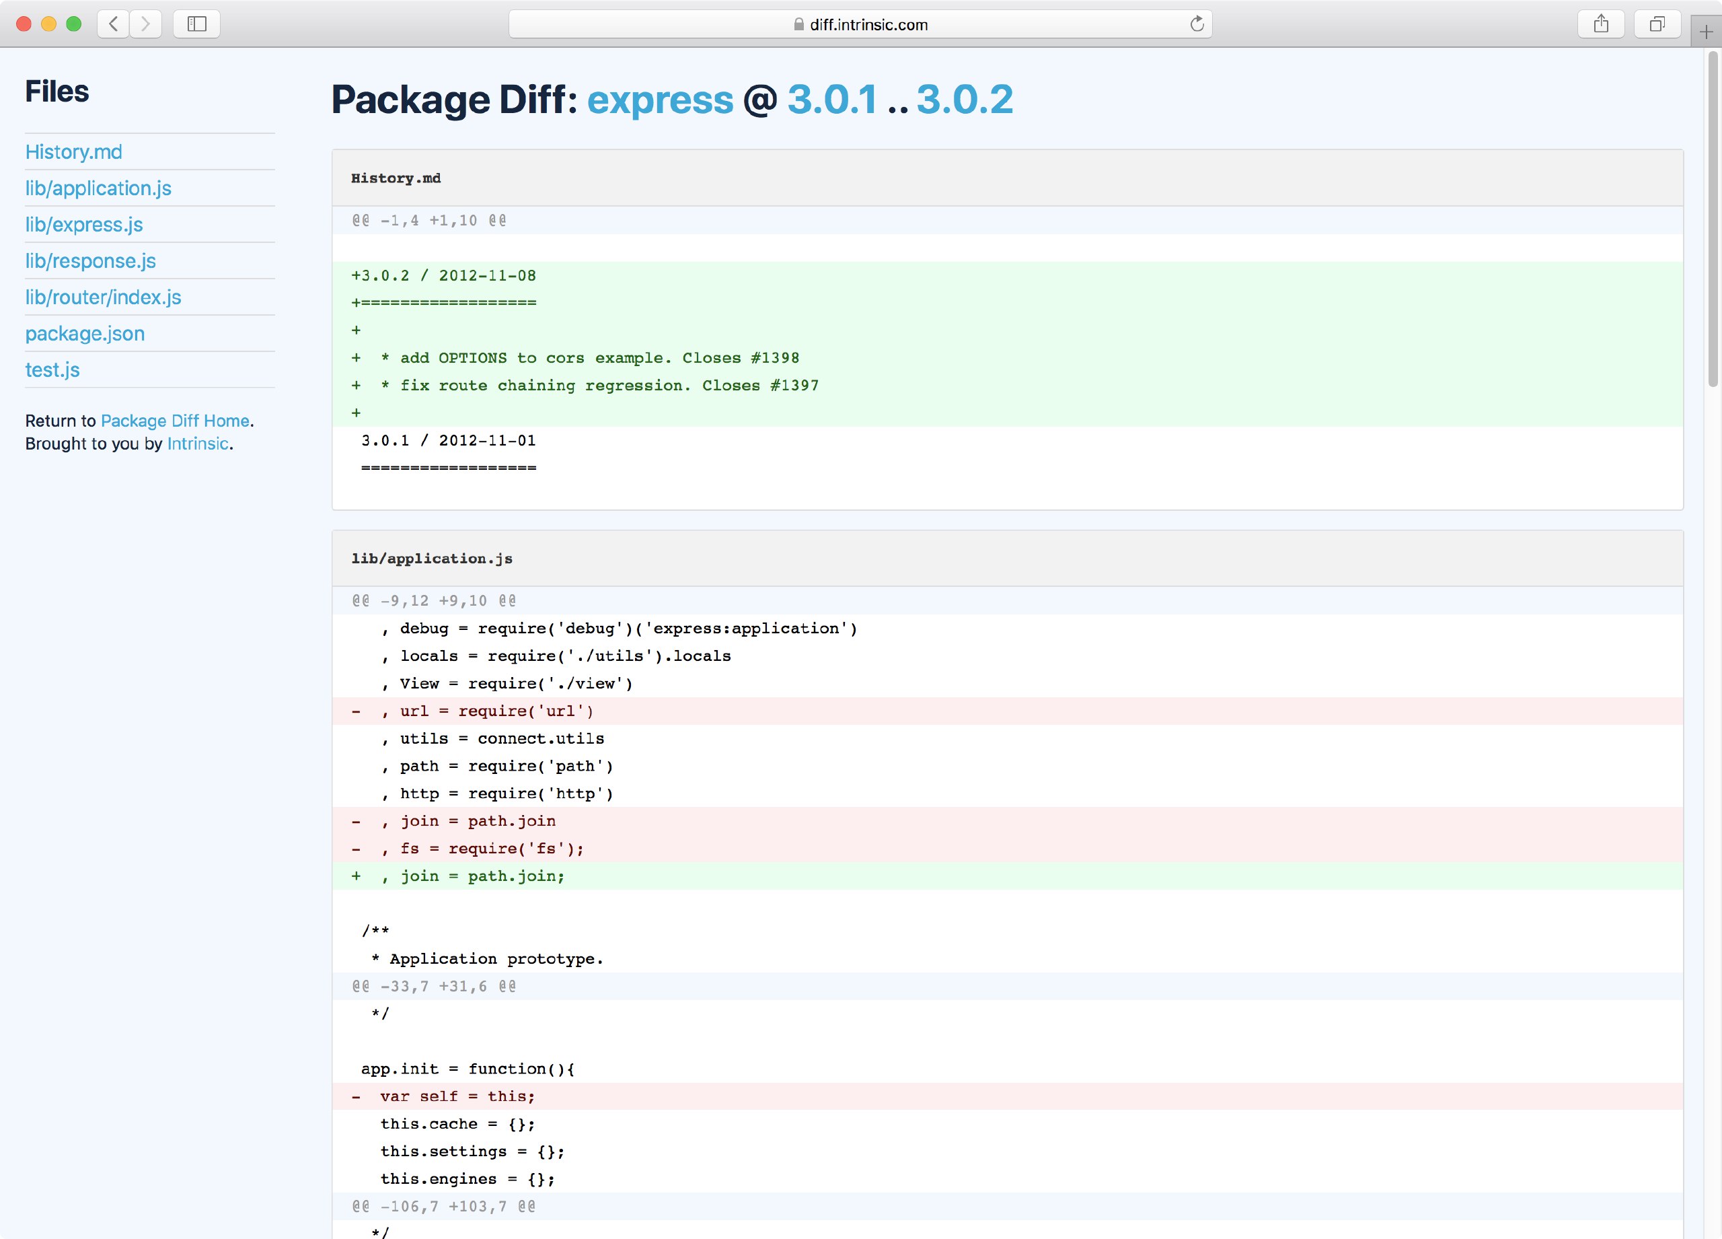Click the 'Files' sidebar heading
This screenshot has width=1722, height=1239.
tap(57, 92)
